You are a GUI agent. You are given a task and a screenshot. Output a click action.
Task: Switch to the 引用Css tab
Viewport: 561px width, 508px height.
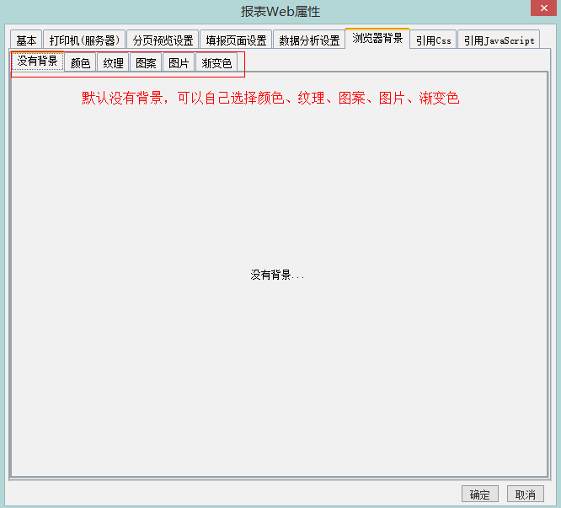(x=433, y=40)
